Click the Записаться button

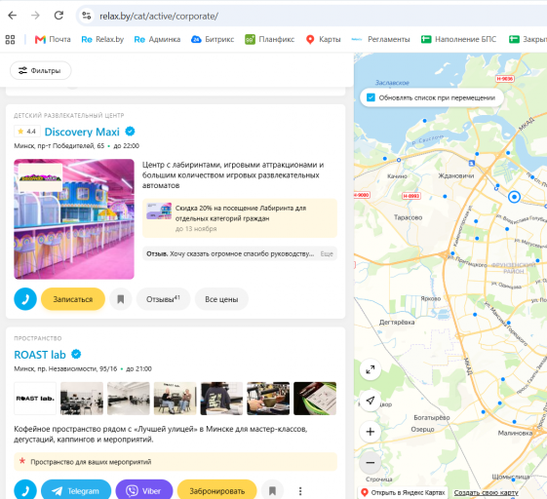coord(73,299)
